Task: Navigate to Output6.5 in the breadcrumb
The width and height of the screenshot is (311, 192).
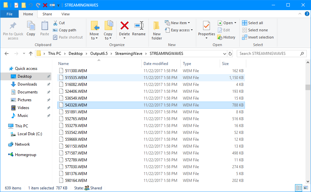Action: [x=99, y=54]
